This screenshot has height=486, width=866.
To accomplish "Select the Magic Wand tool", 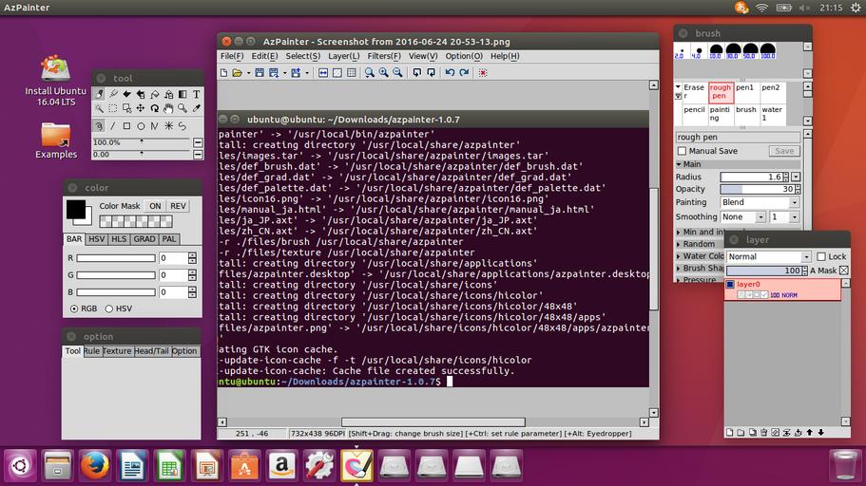I will (99, 108).
